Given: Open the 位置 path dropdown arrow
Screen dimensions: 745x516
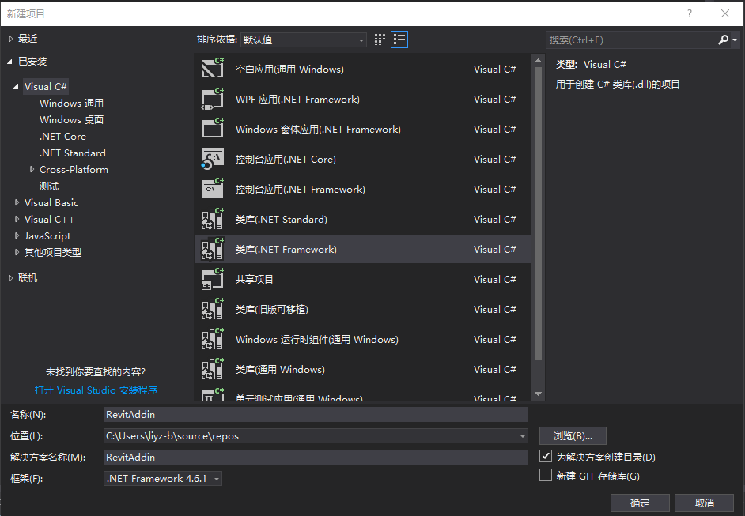Looking at the screenshot, I should [x=522, y=435].
